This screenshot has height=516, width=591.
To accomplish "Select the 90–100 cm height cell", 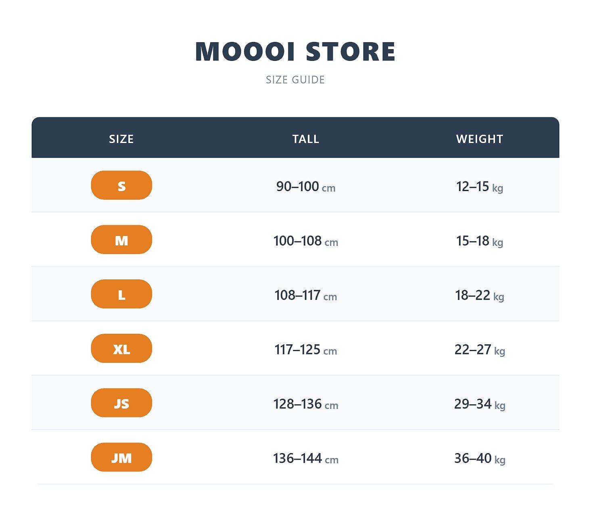I will [306, 187].
